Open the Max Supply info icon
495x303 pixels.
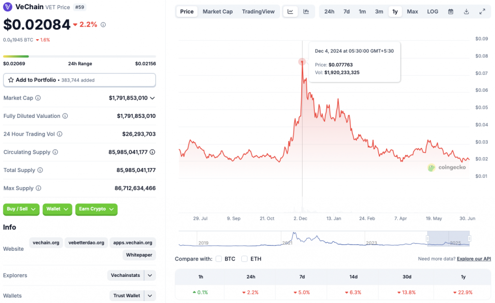pos(38,188)
